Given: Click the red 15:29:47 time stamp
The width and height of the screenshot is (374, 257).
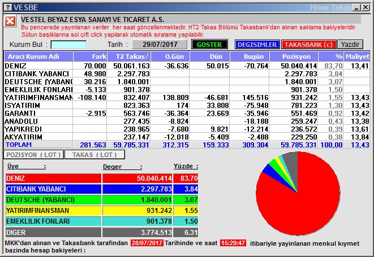Looking at the screenshot, I should (x=233, y=243).
